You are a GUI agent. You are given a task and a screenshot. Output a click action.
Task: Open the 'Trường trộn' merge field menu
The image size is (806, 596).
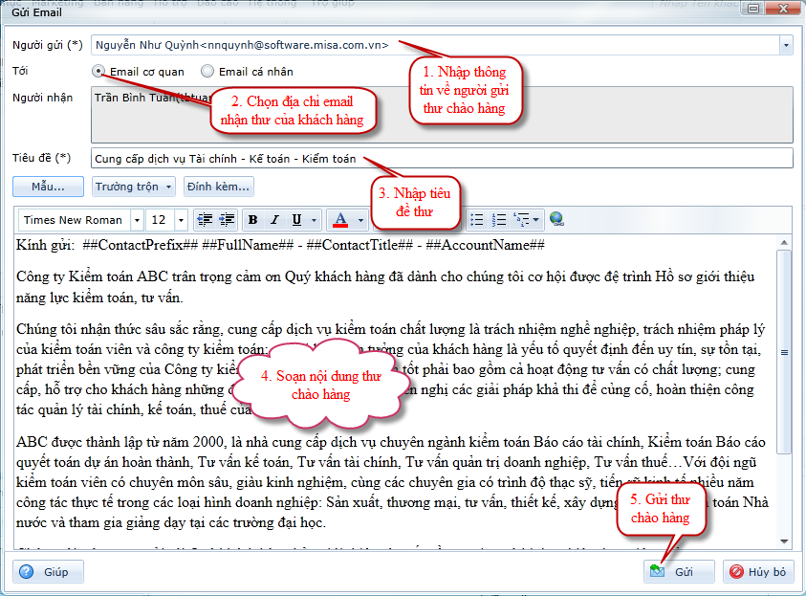click(x=134, y=186)
